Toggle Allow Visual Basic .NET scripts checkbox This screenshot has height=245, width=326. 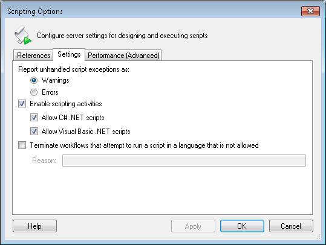coord(34,132)
